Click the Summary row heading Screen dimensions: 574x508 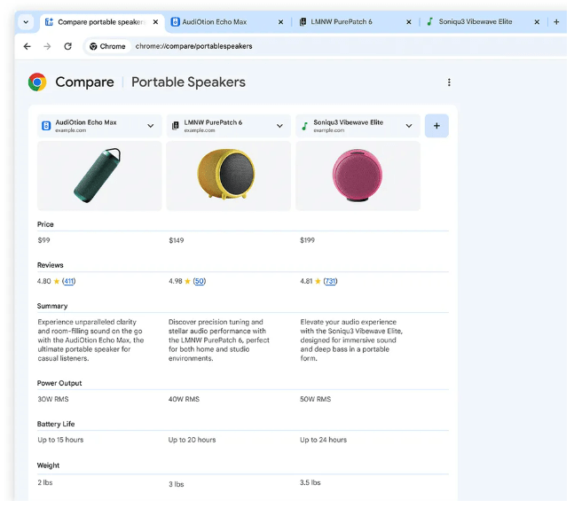pos(52,306)
